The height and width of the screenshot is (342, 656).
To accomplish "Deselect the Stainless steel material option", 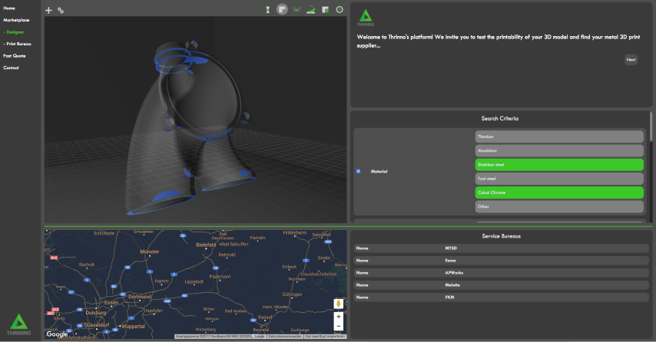I will pos(558,164).
